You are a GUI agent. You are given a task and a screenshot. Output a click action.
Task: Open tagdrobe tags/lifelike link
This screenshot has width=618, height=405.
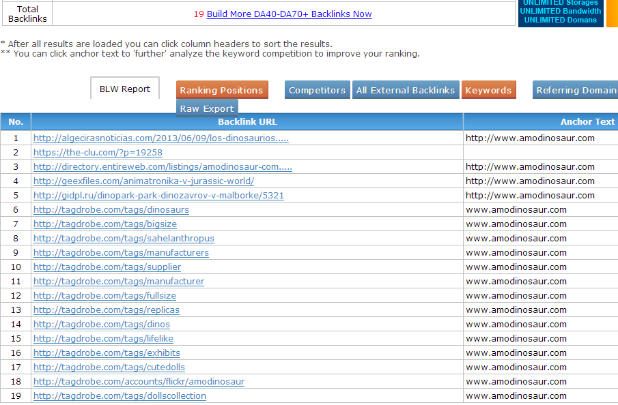103,338
